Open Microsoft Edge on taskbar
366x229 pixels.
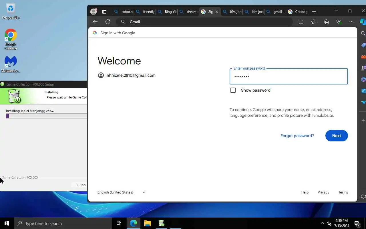[x=134, y=223]
